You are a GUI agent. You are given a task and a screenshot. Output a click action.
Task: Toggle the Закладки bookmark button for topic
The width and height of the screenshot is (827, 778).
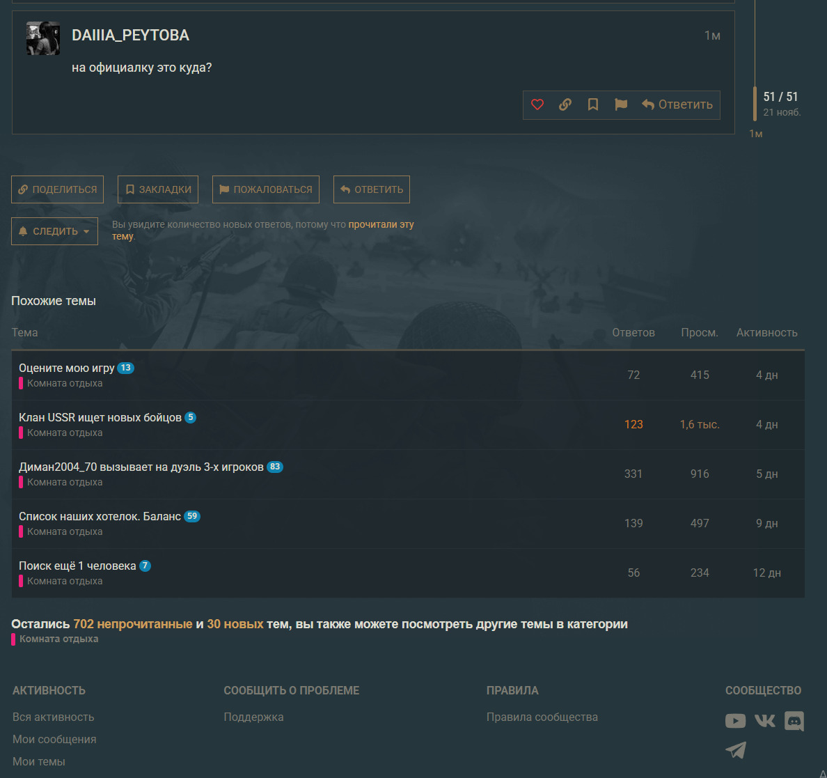(158, 189)
